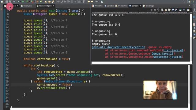Image resolution: width=196 pixels, height=110 pixels.
Task: Close the Console view tab
Action: pyautogui.click(x=140, y=6)
